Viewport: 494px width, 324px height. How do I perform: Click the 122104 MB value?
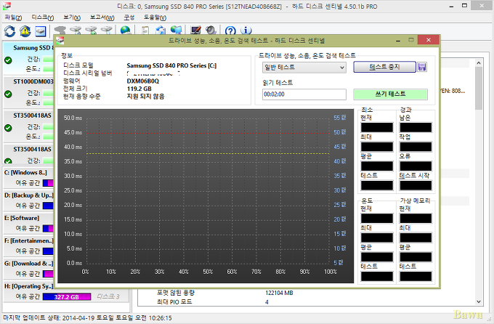tap(279, 293)
